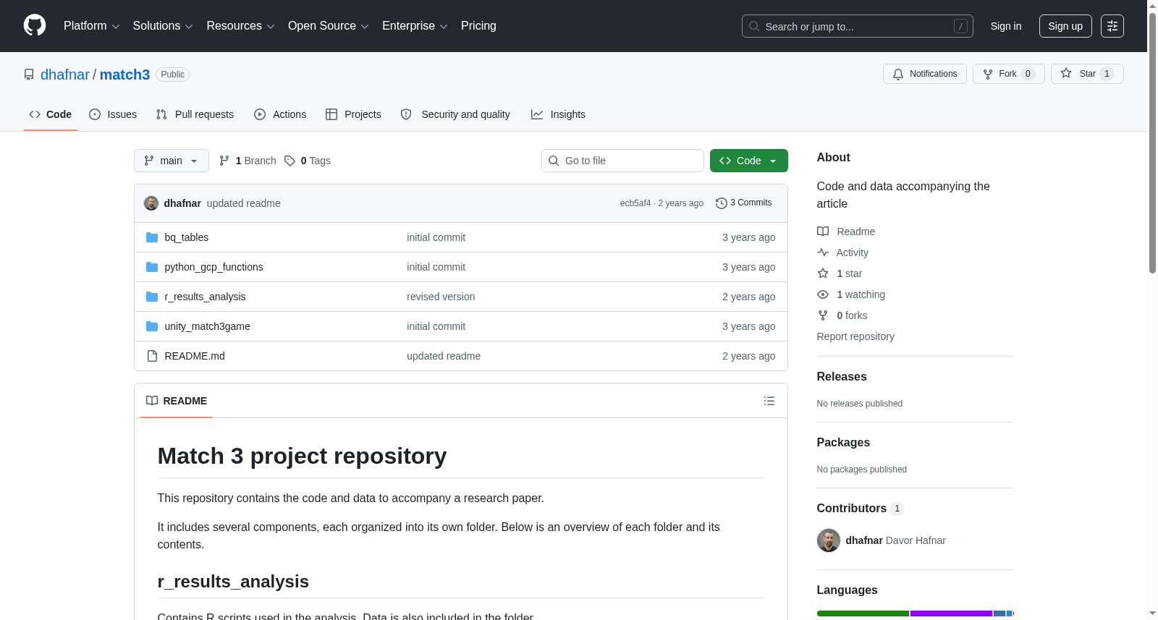Viewport: 1158px width, 620px height.
Task: Expand the main branch dropdown
Action: [172, 161]
